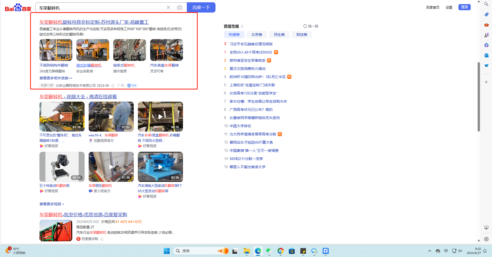
Task: Open 百度首页 link
Action: pyautogui.click(x=433, y=7)
